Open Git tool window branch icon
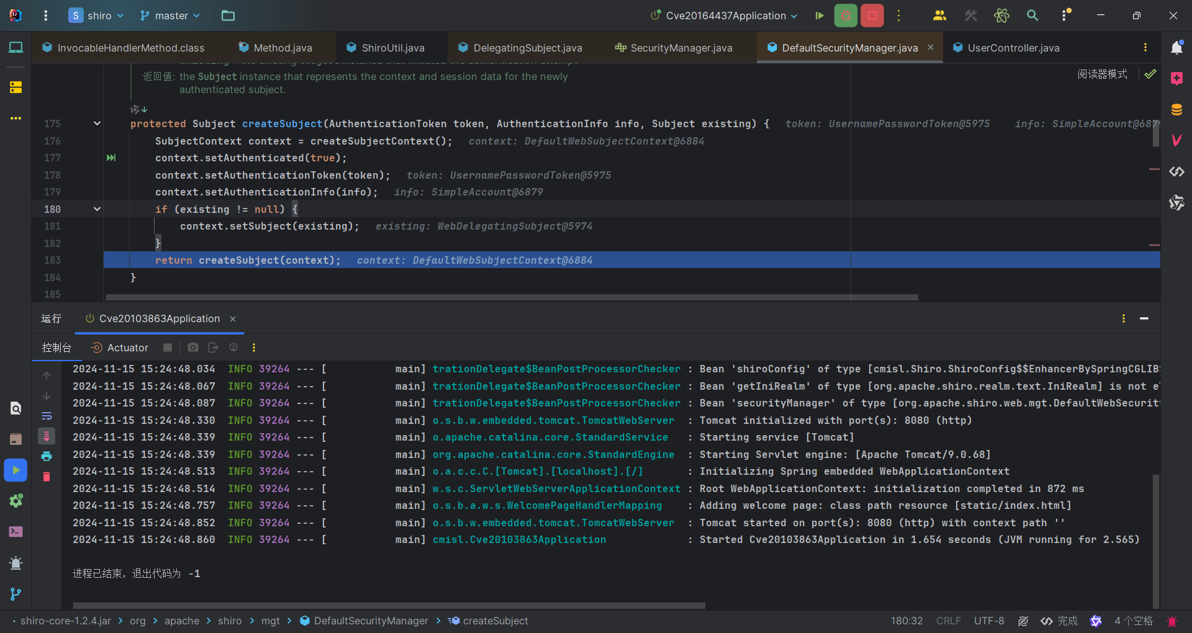 16,594
